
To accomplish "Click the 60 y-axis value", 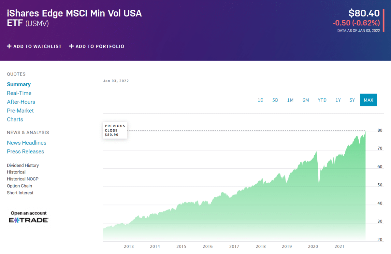I will click(380, 167).
